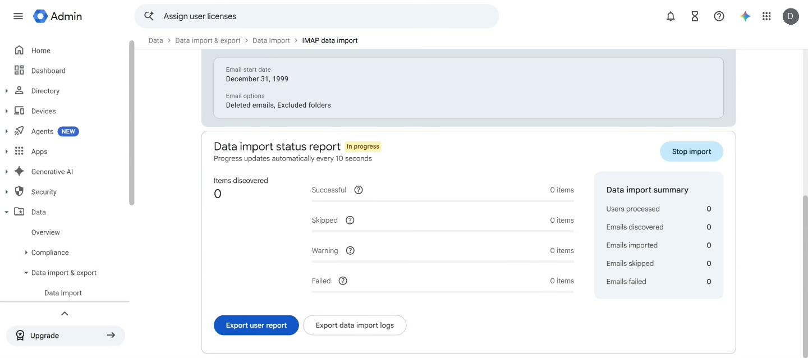Click the Skipped progress bar
The width and height of the screenshot is (808, 358).
point(443,231)
